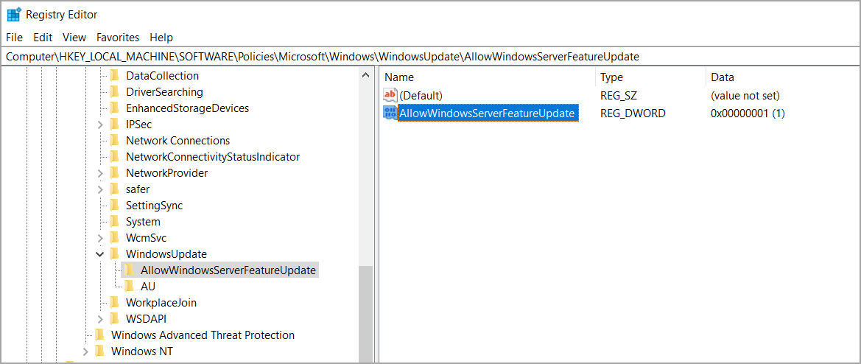Open the File menu
This screenshot has width=861, height=364.
14,38
